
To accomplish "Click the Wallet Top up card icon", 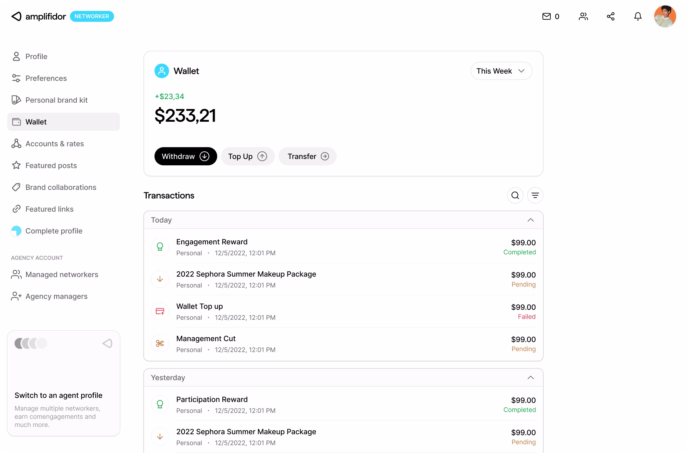I will point(160,311).
